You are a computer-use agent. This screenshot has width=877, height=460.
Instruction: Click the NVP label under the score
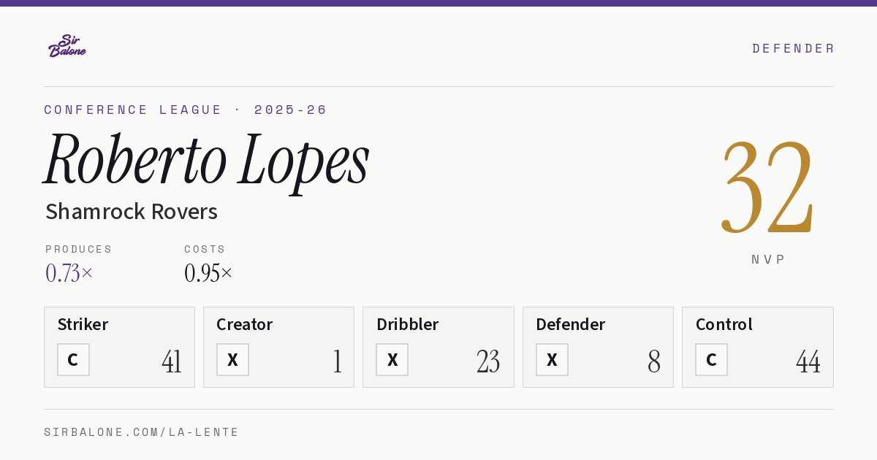click(x=768, y=259)
